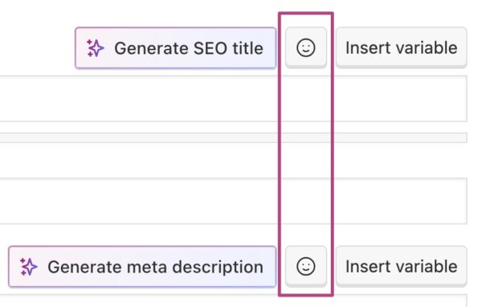Click the SEO title length progress bar
The image size is (482, 307).
coord(233,137)
